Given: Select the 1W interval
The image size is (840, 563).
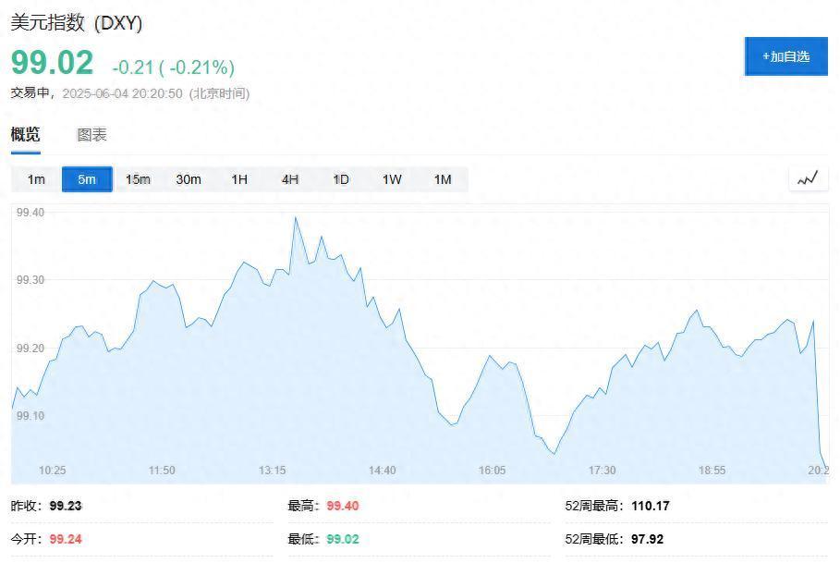Looking at the screenshot, I should (392, 179).
